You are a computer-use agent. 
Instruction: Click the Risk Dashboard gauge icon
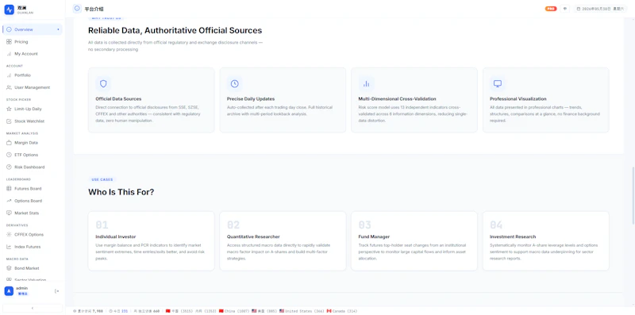click(9, 167)
